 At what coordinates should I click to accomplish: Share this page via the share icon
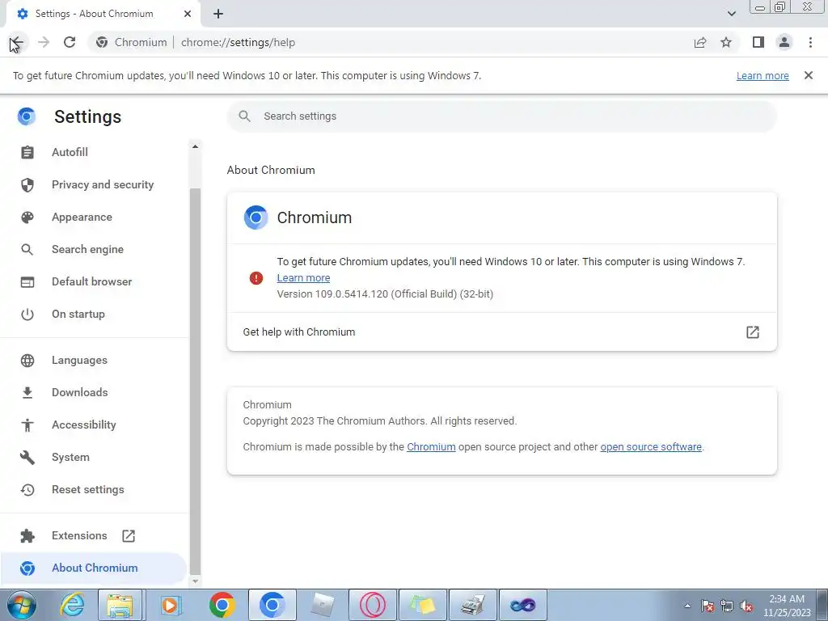tap(700, 42)
